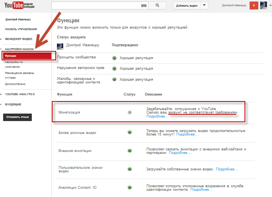Expand the account menu arrow beside avatar
The width and height of the screenshot is (272, 197).
[x=270, y=5]
